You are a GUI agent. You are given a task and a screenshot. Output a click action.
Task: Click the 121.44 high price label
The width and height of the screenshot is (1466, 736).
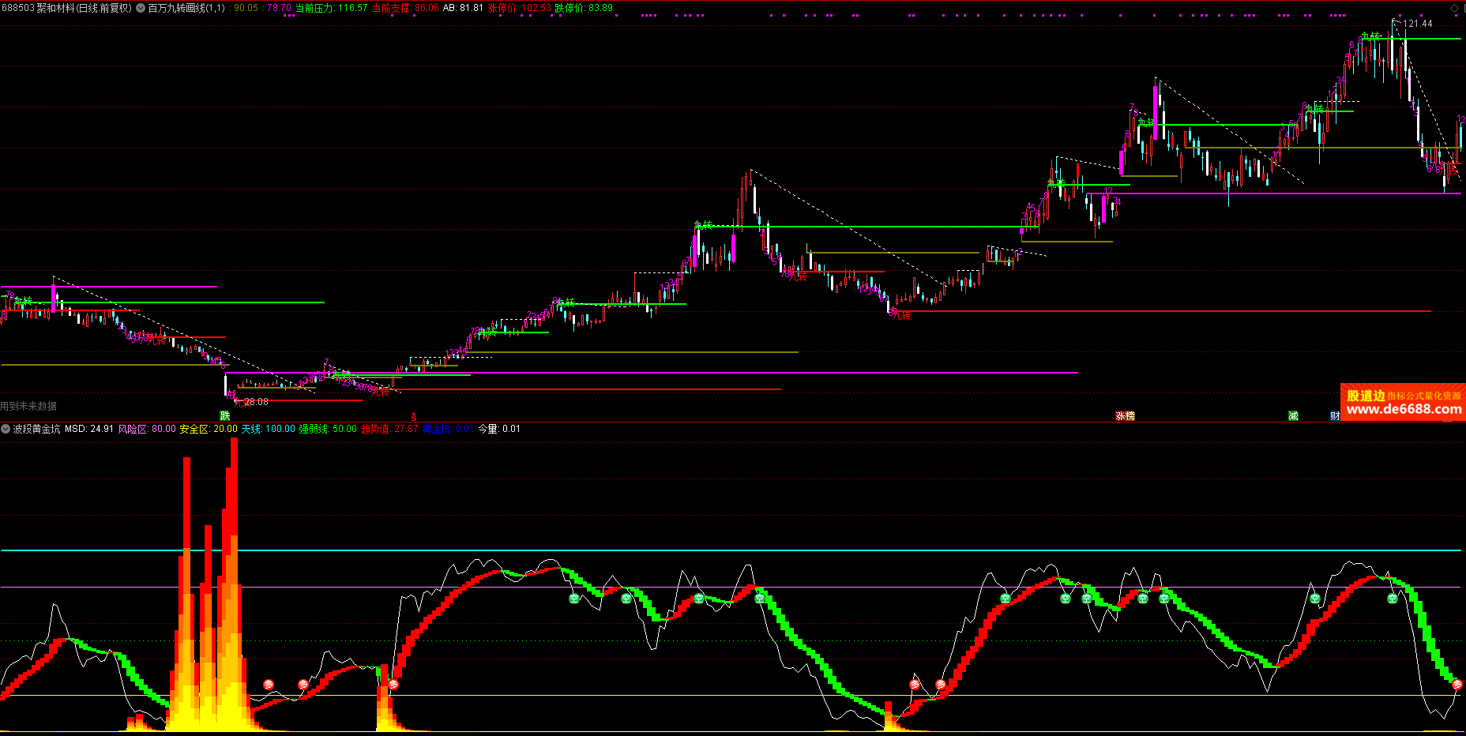tap(1418, 24)
